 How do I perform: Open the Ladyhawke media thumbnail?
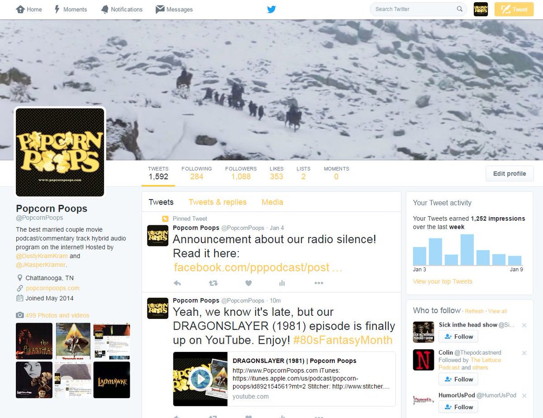pos(112,380)
